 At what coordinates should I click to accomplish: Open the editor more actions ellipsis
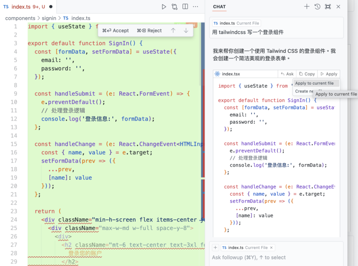[195, 6]
